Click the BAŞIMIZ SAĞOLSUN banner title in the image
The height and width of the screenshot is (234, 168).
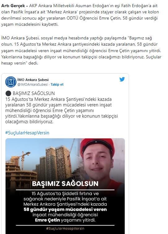tap(65, 184)
